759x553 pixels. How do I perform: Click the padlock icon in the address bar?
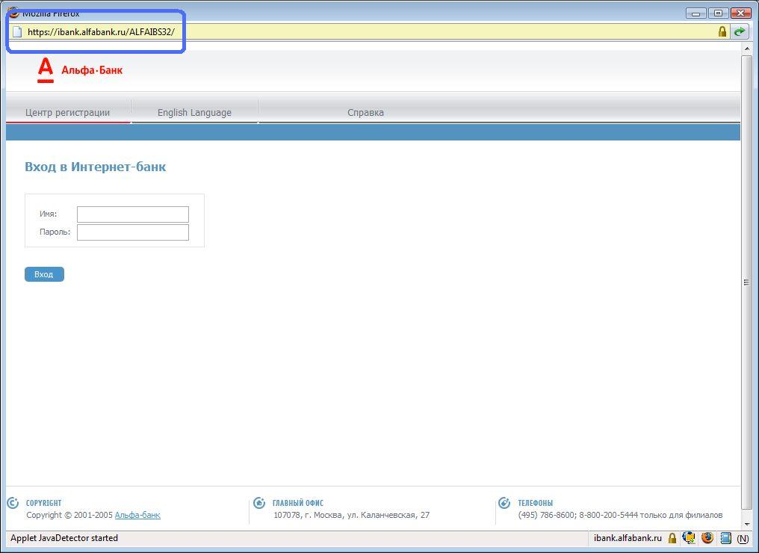point(722,32)
